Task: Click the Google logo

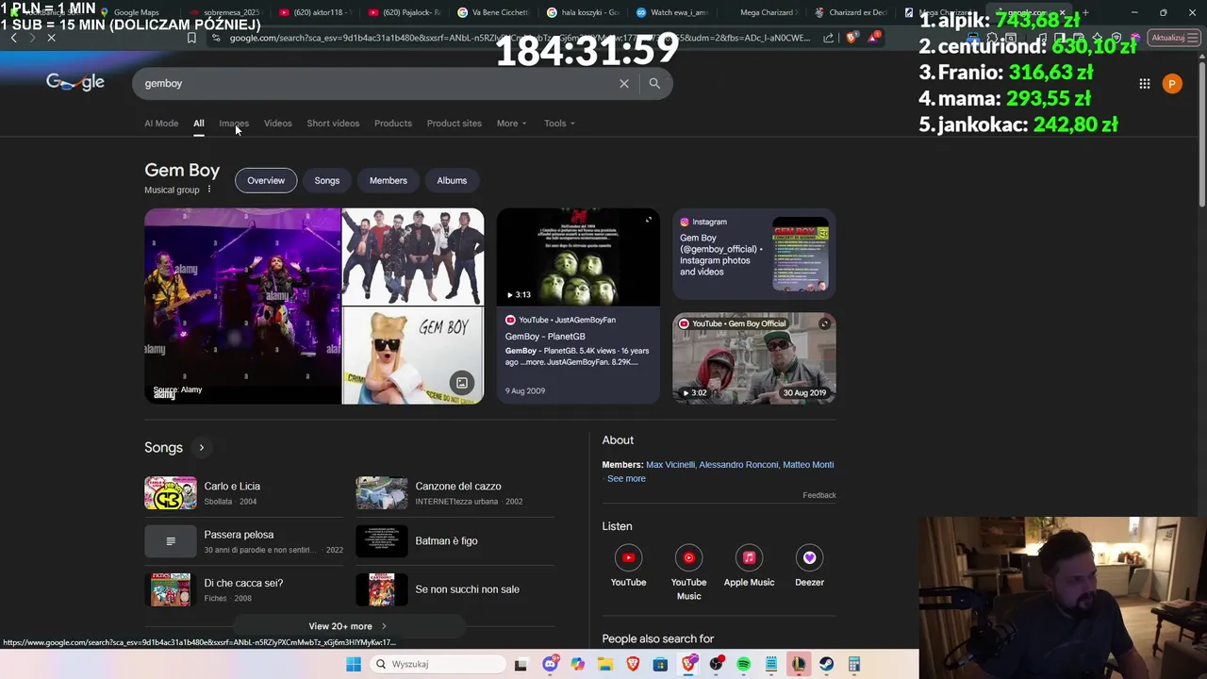Action: (x=75, y=82)
